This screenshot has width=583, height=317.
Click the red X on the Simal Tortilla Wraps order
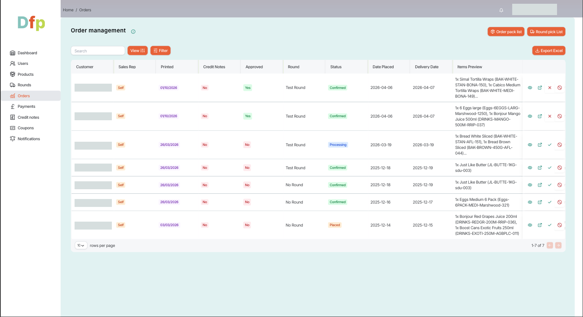(550, 88)
